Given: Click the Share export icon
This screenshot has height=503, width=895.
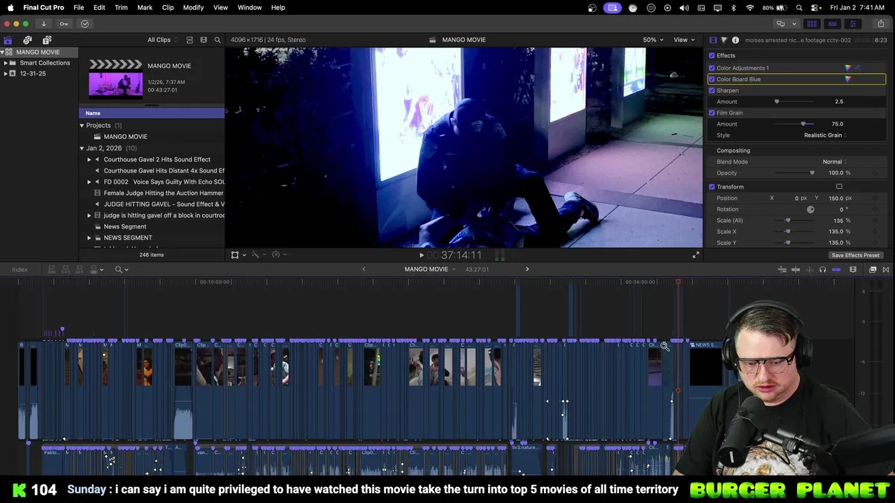Looking at the screenshot, I should (x=880, y=24).
